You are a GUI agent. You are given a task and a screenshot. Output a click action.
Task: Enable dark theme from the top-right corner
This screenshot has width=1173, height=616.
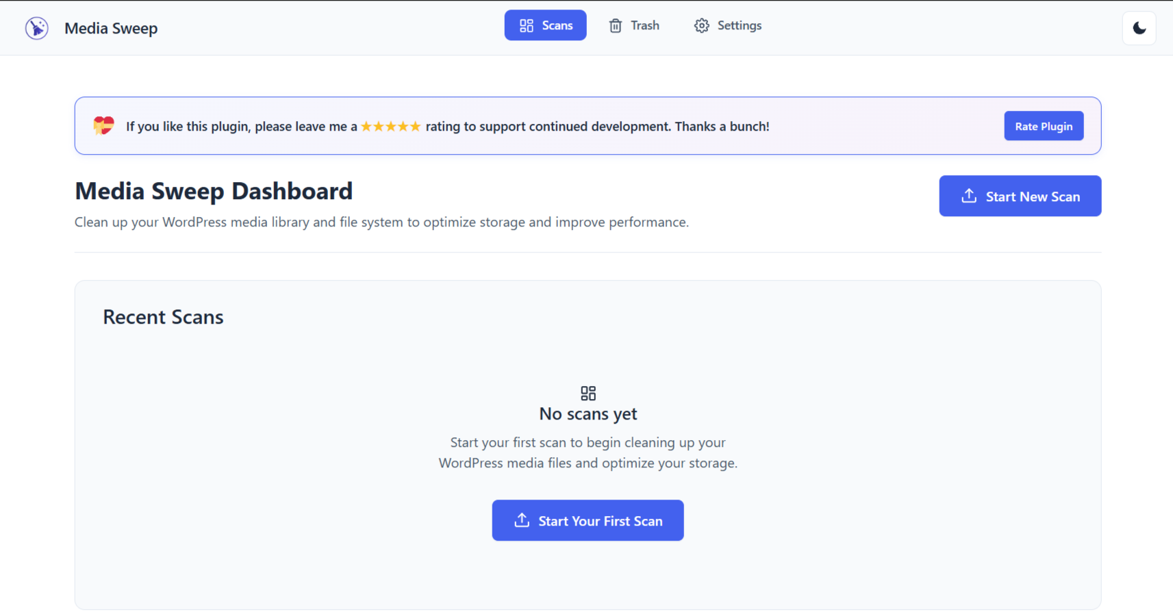(1139, 27)
